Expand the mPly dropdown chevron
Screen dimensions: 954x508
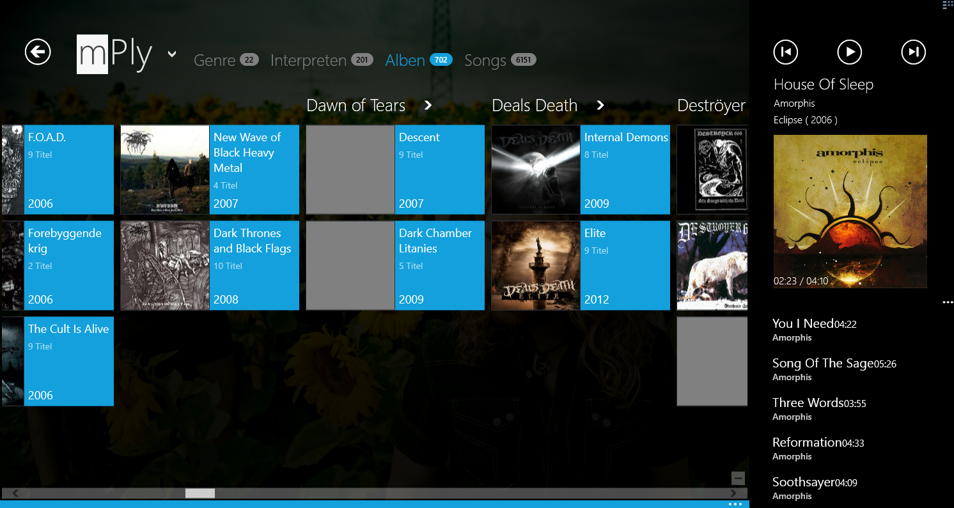tap(172, 54)
